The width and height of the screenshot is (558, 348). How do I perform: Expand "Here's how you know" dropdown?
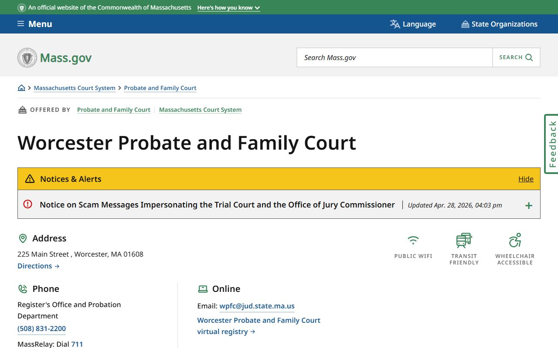228,8
